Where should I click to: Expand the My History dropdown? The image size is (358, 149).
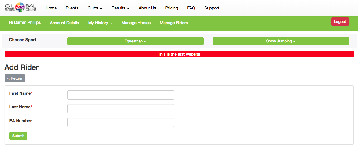point(100,23)
